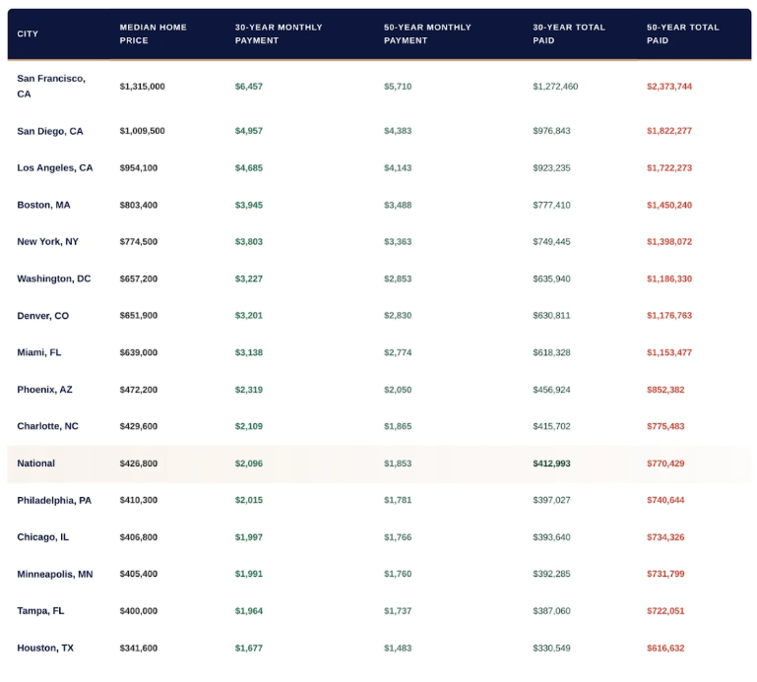Image resolution: width=757 pixels, height=682 pixels.
Task: Select the highlighted National row label
Action: click(36, 464)
